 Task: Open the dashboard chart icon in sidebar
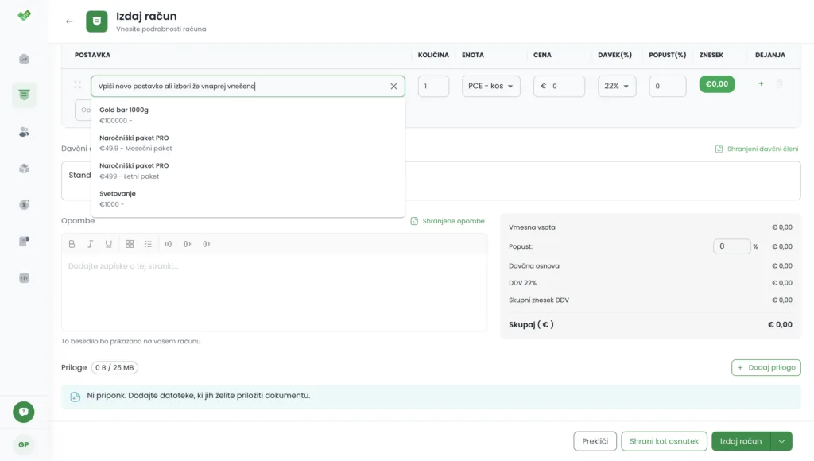click(x=24, y=59)
